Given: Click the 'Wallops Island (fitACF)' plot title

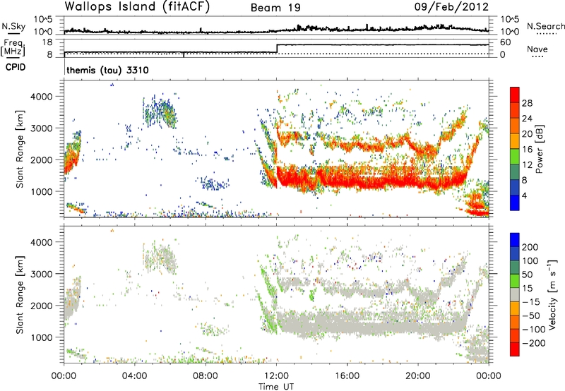Looking at the screenshot, I should [137, 6].
